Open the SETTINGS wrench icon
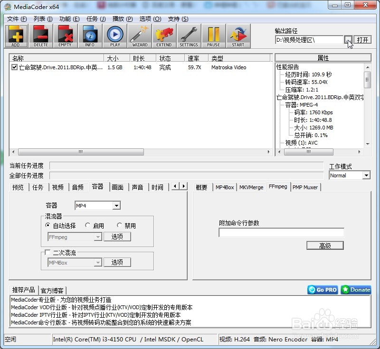Viewport: 380px width, 349px height. [189, 36]
